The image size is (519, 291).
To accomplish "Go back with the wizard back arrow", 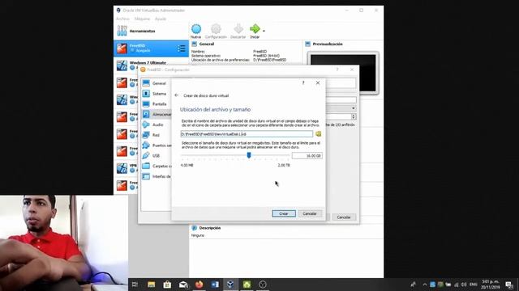I will [177, 95].
